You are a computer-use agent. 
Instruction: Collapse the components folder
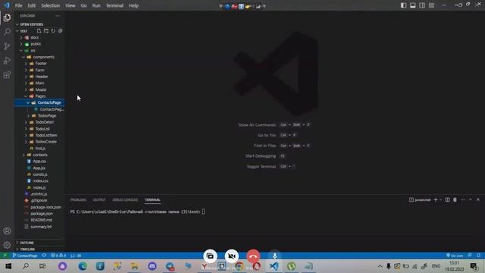[39, 57]
